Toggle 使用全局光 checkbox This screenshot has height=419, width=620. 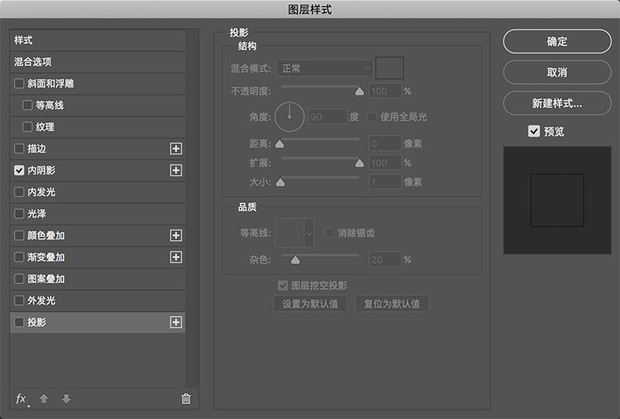point(372,117)
